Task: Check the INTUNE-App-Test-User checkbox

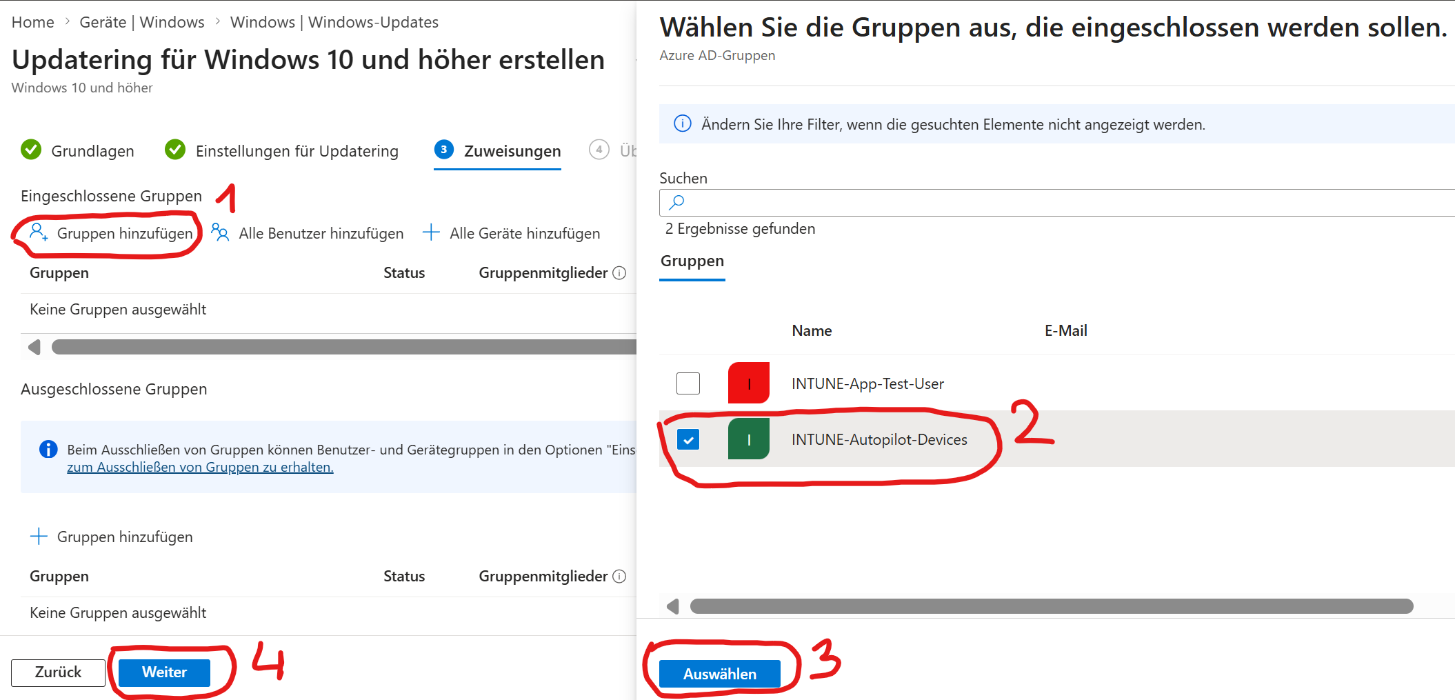Action: [x=688, y=383]
